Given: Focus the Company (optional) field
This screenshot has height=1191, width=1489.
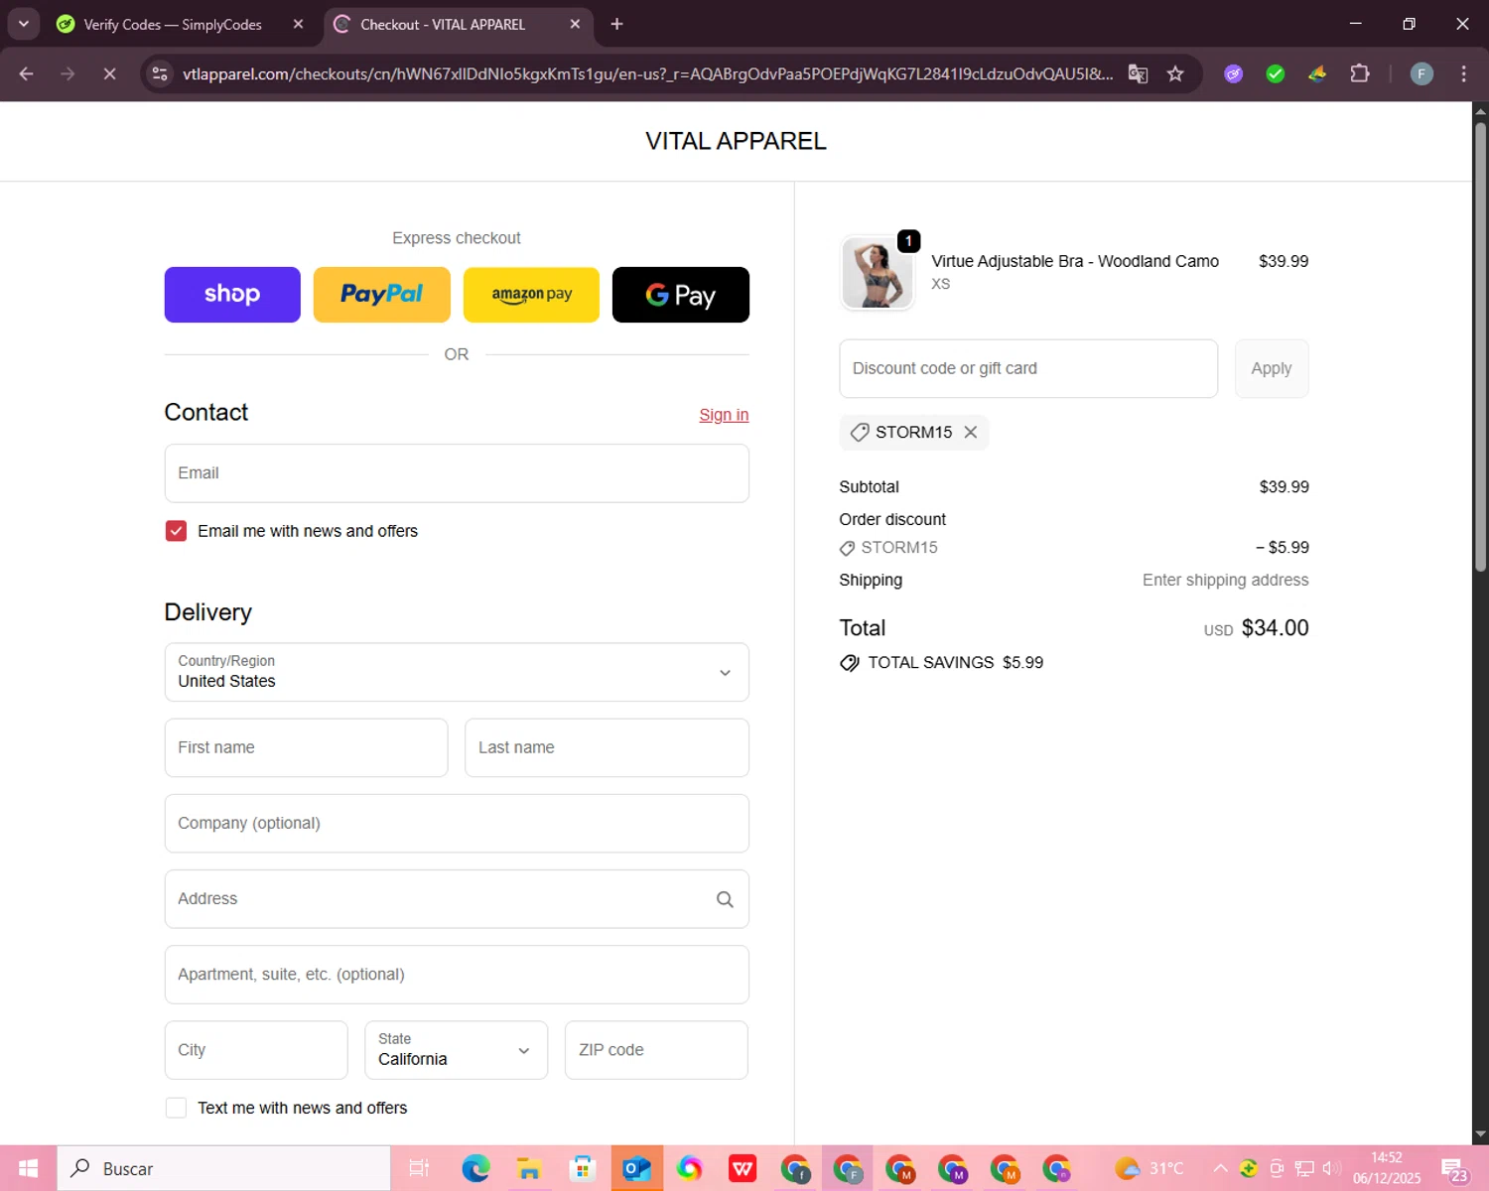Looking at the screenshot, I should tap(457, 823).
